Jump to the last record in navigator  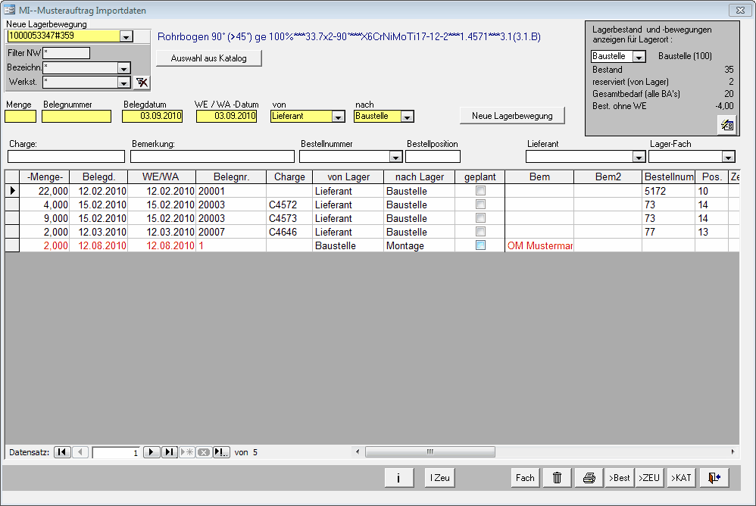pos(170,452)
